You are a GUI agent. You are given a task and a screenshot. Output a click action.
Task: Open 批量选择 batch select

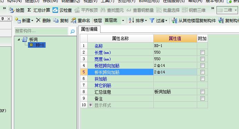168,10
